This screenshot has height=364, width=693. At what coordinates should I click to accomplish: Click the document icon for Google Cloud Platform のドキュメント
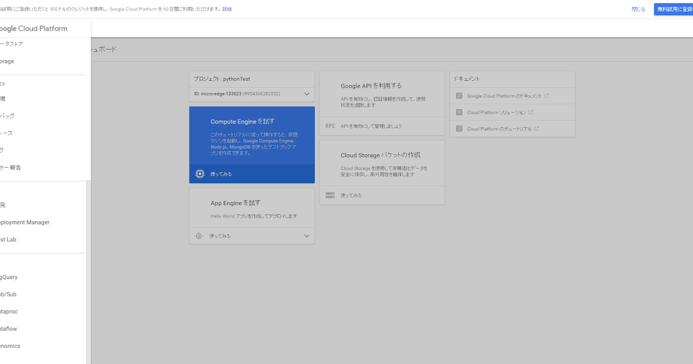click(459, 95)
